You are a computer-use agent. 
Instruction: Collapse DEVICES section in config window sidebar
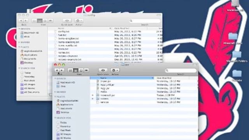coord(19,29)
